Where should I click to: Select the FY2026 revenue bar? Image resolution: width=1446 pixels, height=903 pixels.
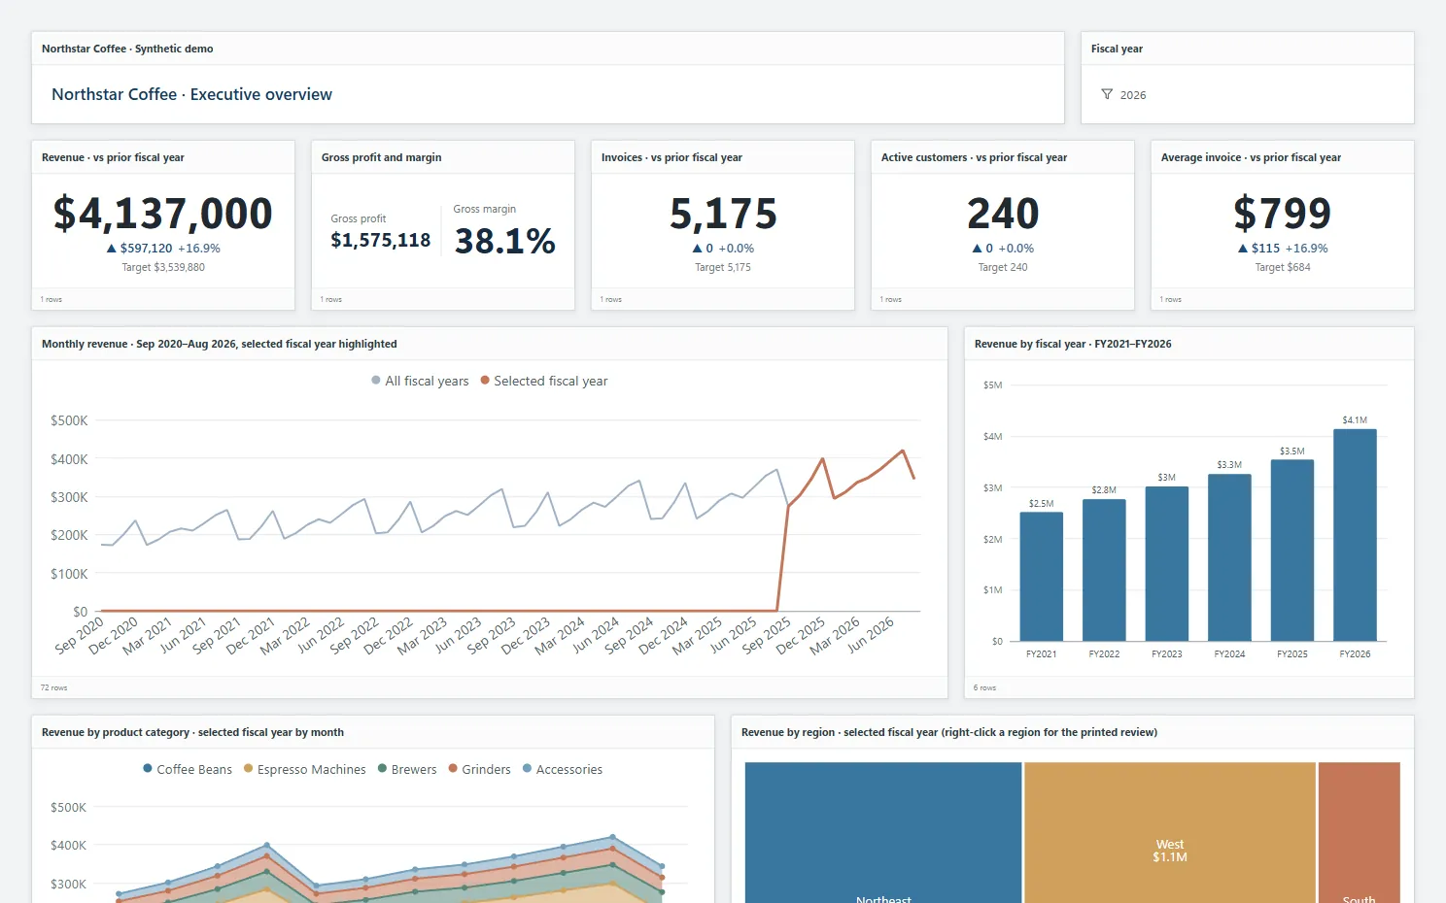pos(1355,535)
